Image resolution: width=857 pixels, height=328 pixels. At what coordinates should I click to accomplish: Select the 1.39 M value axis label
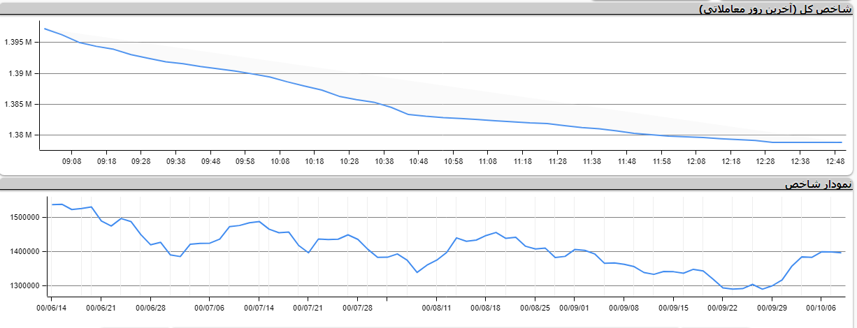pos(20,73)
